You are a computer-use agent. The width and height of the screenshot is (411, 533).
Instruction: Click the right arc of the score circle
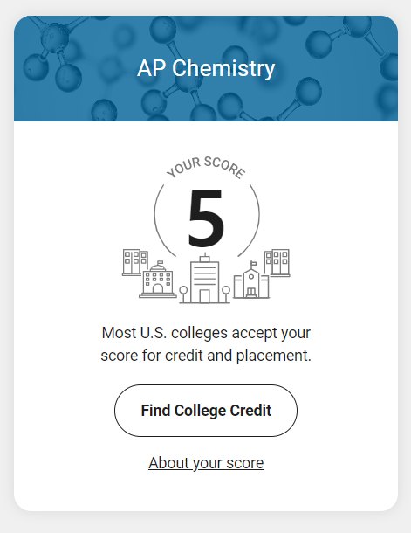click(x=251, y=221)
